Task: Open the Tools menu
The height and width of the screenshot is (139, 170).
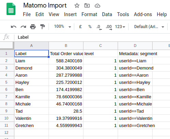Action: 123,14
